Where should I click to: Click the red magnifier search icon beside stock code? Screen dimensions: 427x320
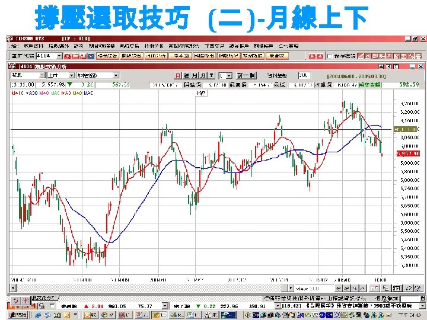[67, 56]
